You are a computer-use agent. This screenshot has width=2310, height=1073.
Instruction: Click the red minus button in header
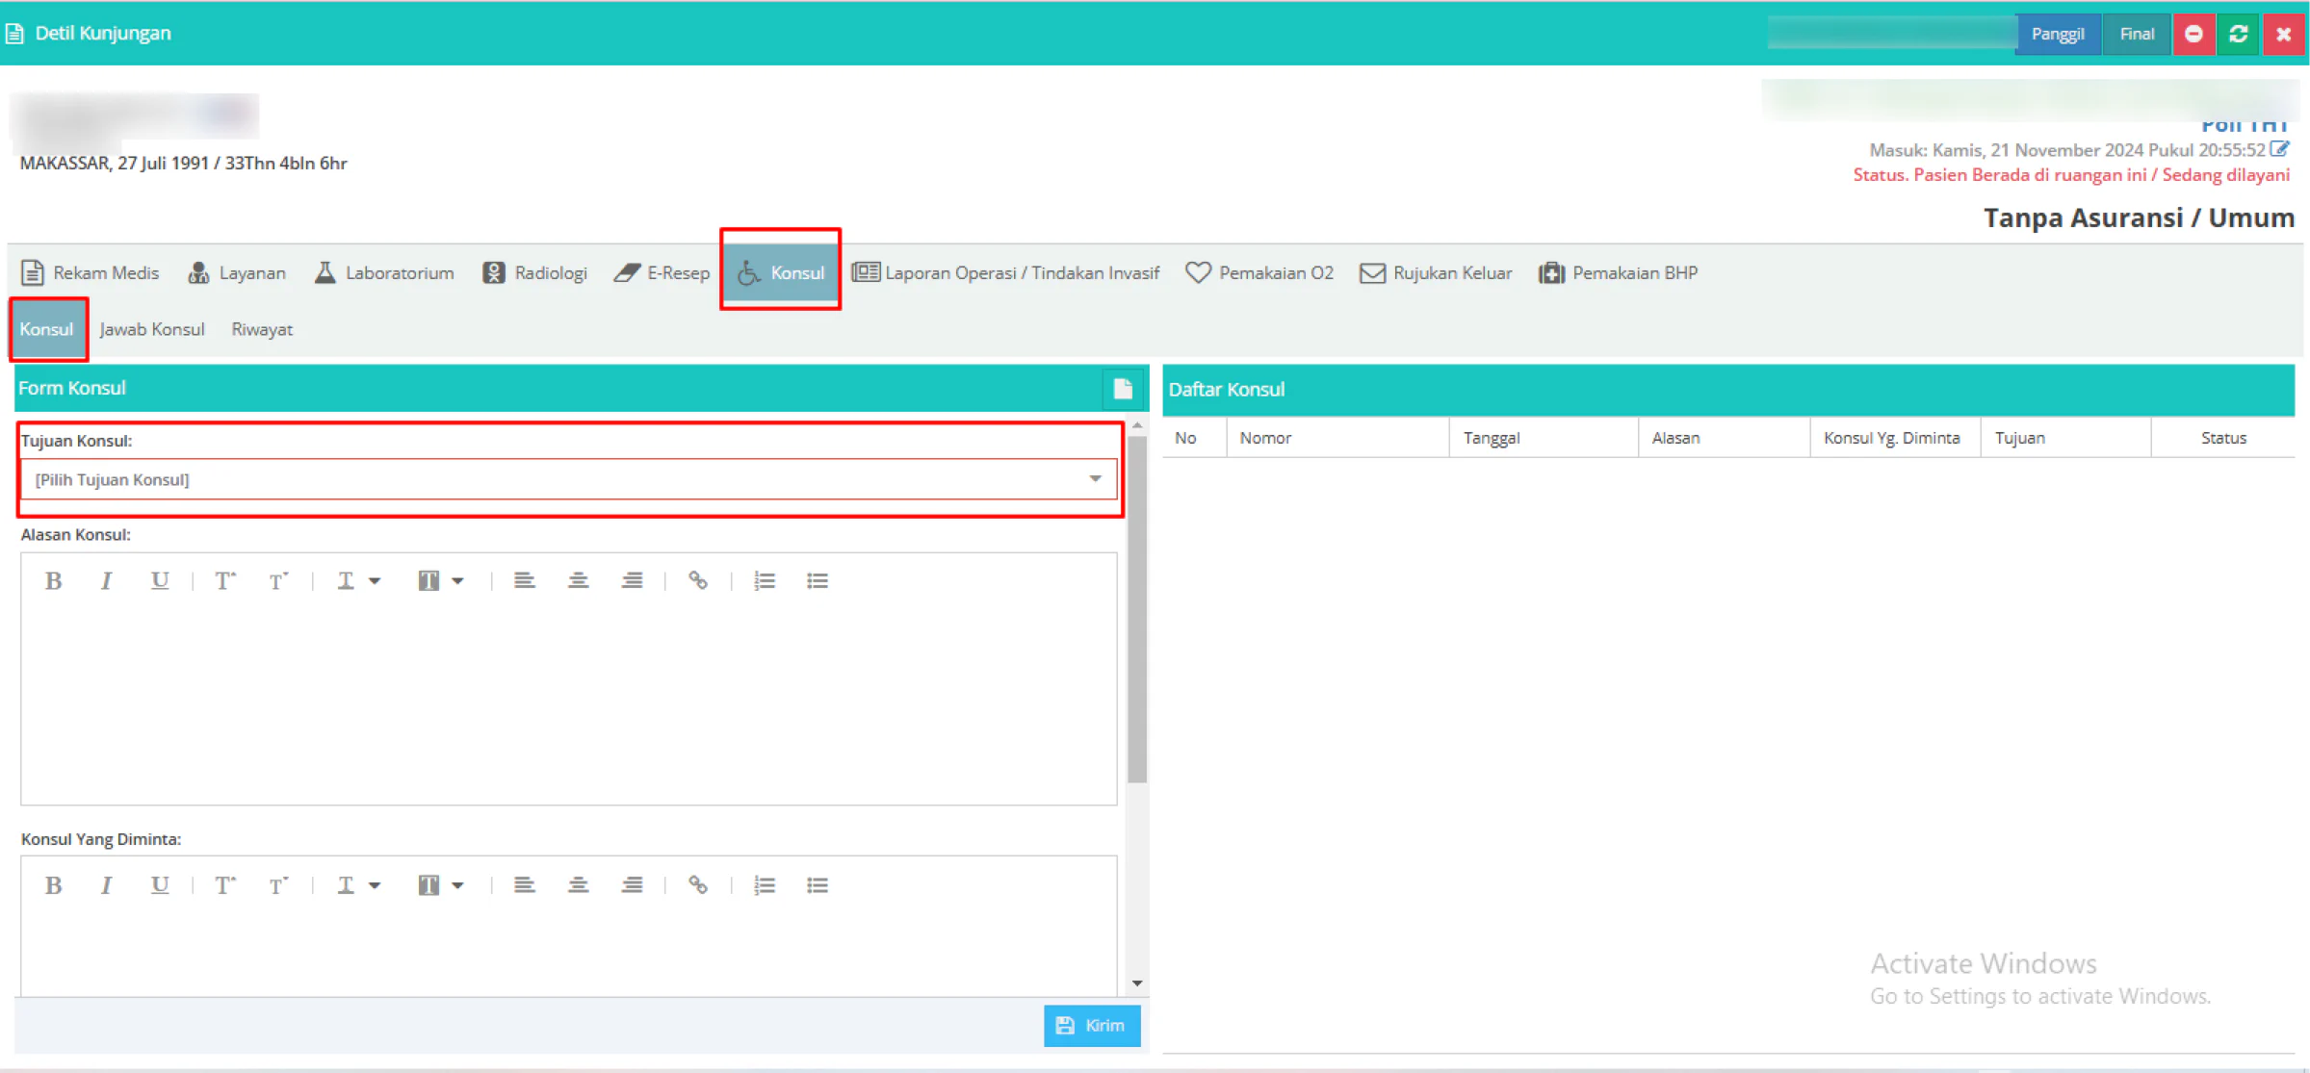tap(2193, 34)
